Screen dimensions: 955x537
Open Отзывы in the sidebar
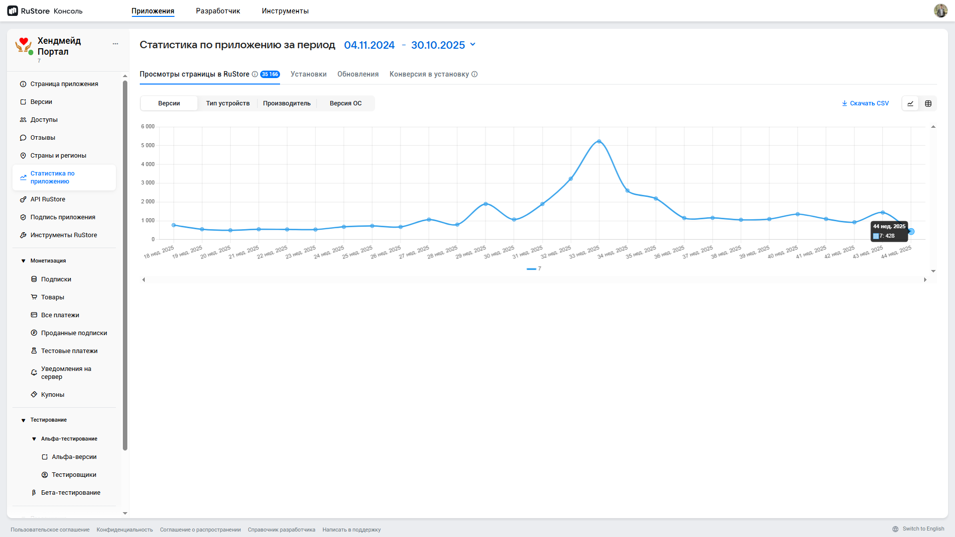click(43, 138)
